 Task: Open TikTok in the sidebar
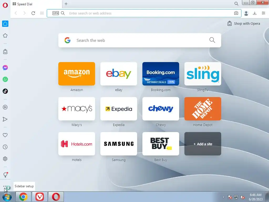pos(5,91)
